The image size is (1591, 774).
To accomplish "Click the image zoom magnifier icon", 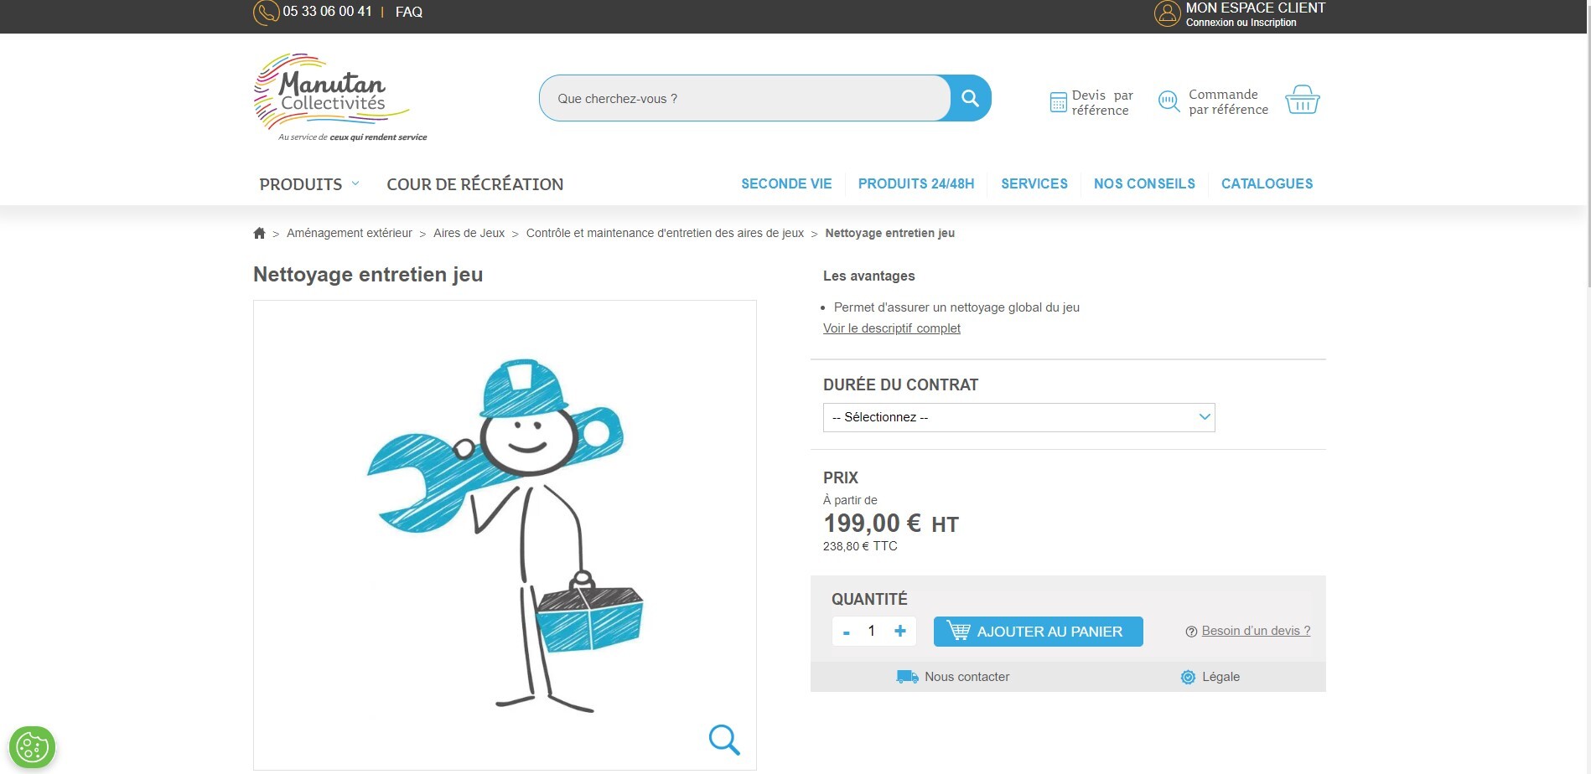I will click(x=724, y=740).
